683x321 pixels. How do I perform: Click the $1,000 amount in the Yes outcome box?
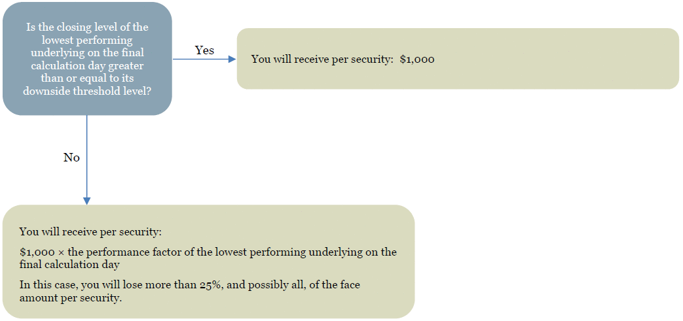tap(417, 59)
